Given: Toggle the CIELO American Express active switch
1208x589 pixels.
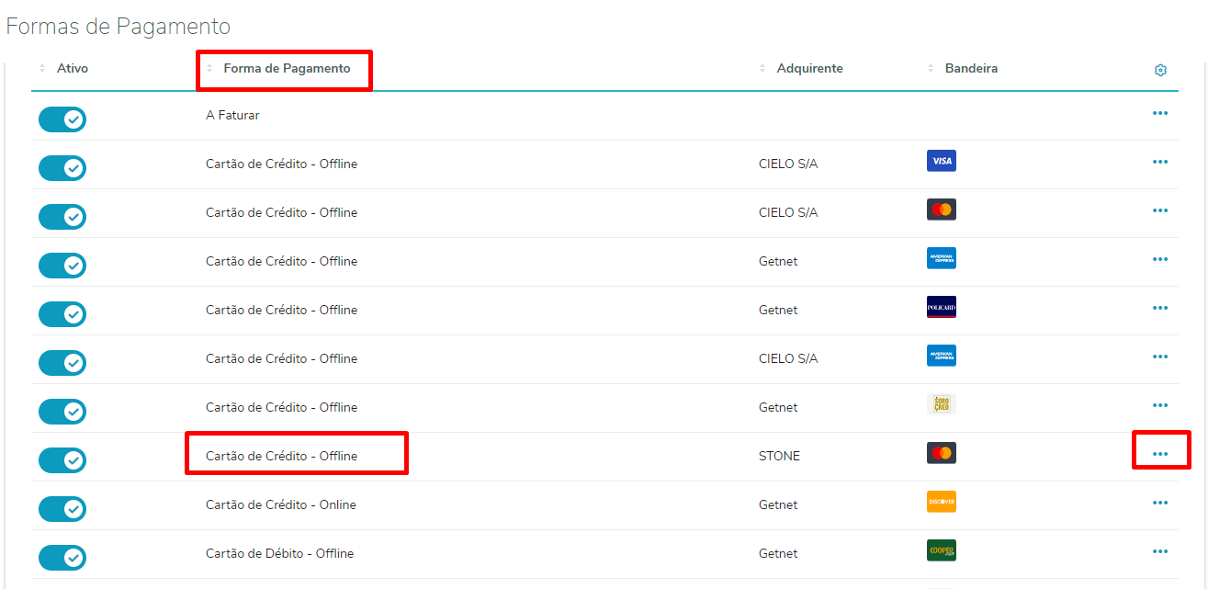Looking at the screenshot, I should 62,363.
